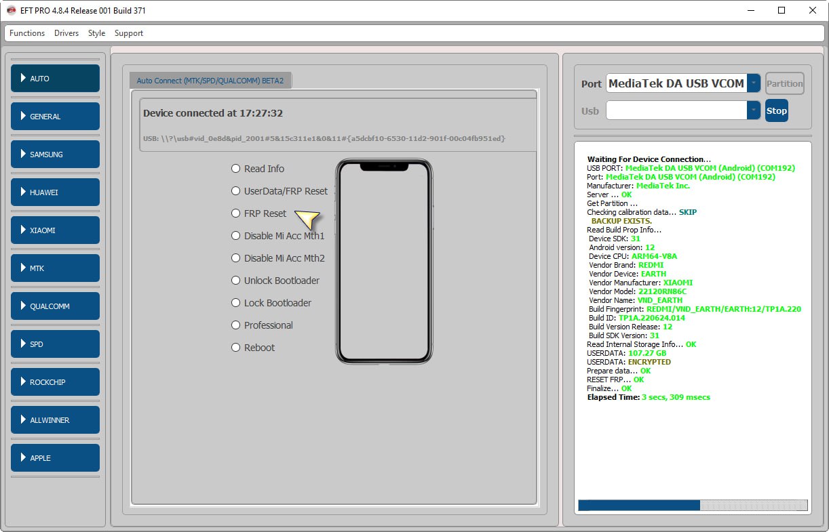Click the 'BACKUP EXISTS.' log line
The width and height of the screenshot is (829, 532).
click(x=621, y=221)
